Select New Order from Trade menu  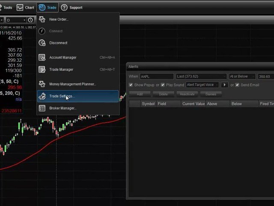click(78, 19)
